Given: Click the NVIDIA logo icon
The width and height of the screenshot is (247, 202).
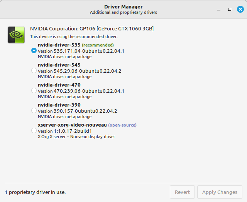Looking at the screenshot, I should tap(17, 34).
